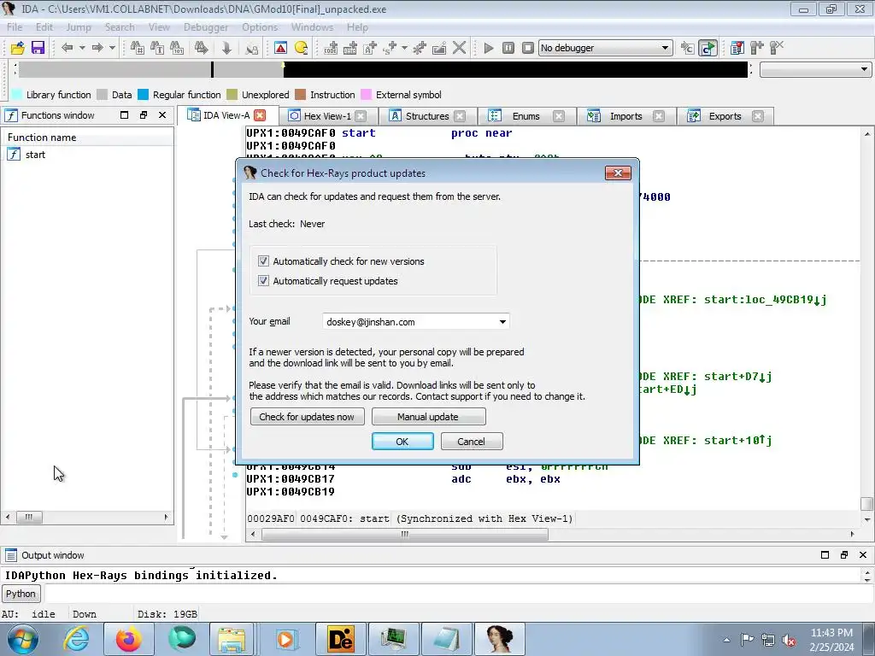
Task: Click the convert to code icon
Action: coord(331,48)
